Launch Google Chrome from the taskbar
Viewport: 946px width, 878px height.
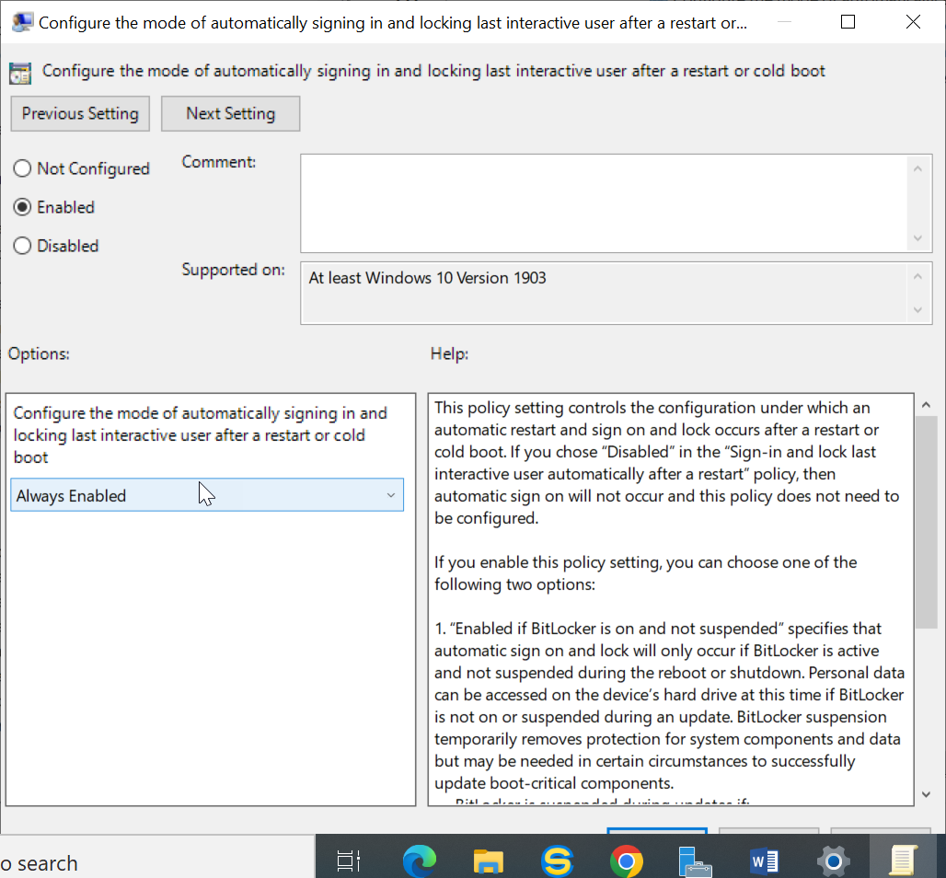pos(626,861)
